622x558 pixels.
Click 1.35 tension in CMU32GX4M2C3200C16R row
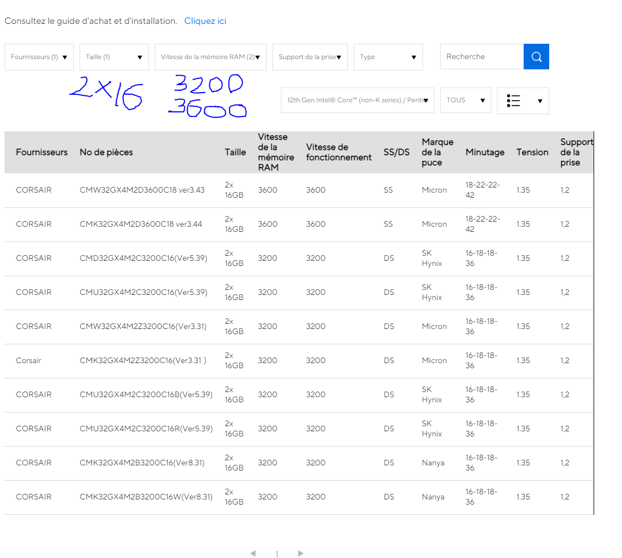click(523, 428)
